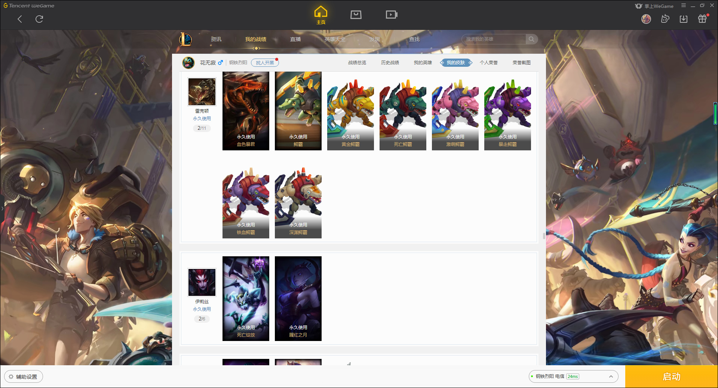Click the summoner profile avatar 花无寂
This screenshot has width=718, height=388.
click(188, 63)
